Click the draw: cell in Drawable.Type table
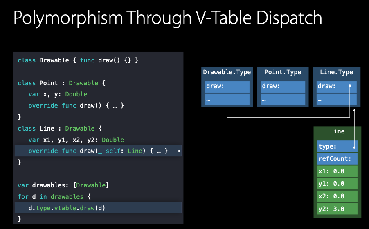Viewport: 369px width, 229px height. click(x=227, y=87)
